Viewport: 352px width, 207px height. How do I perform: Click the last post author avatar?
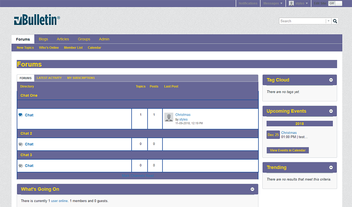pos(169,117)
